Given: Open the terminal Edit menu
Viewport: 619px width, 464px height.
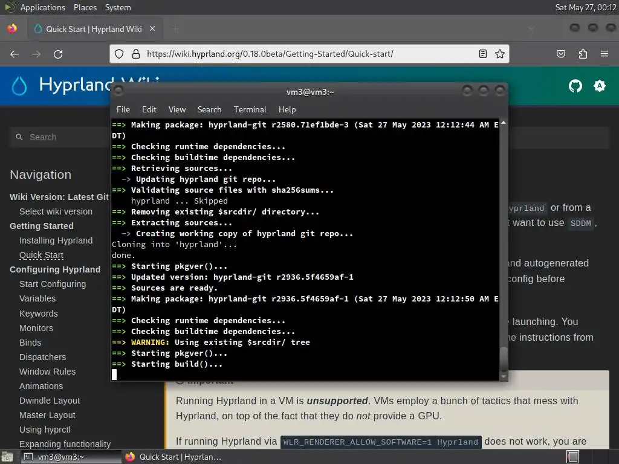Looking at the screenshot, I should [x=149, y=110].
